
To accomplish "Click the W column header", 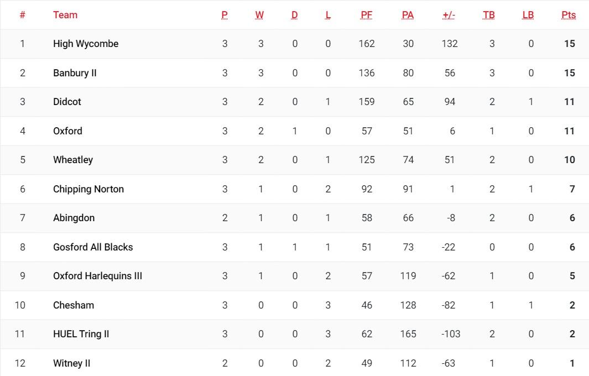I will tap(259, 15).
